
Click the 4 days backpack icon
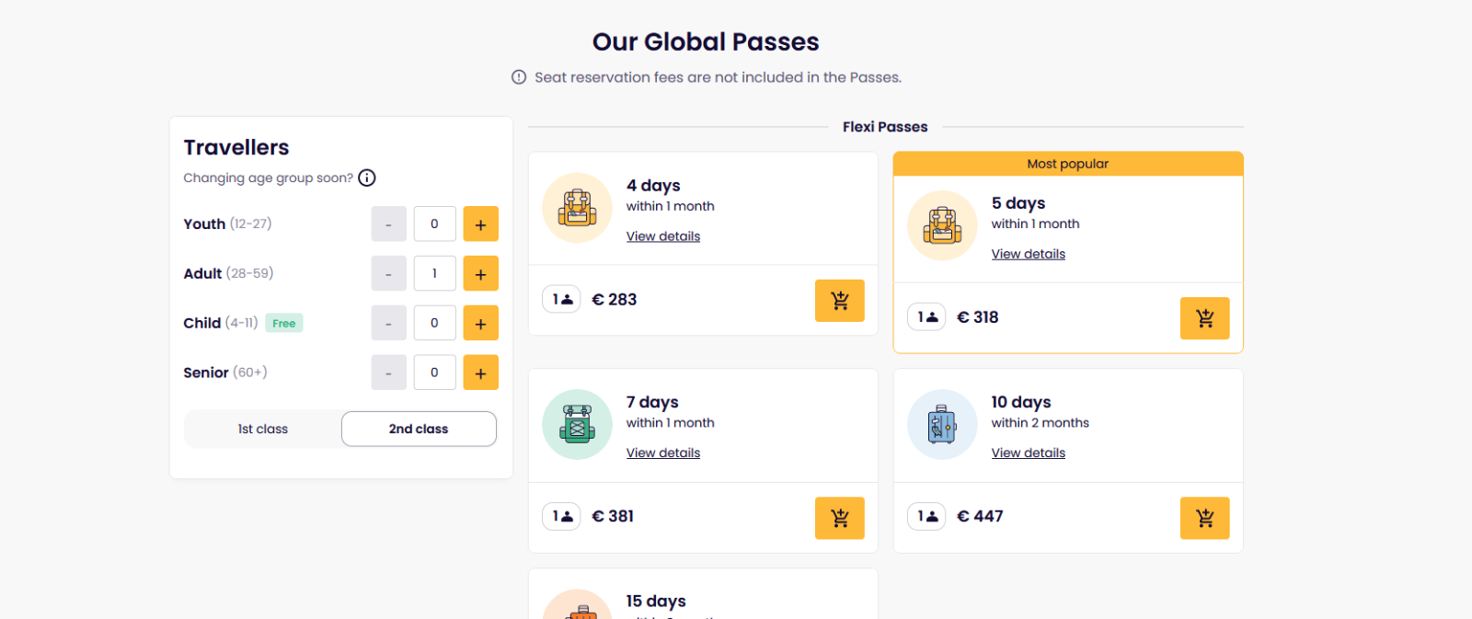click(577, 208)
